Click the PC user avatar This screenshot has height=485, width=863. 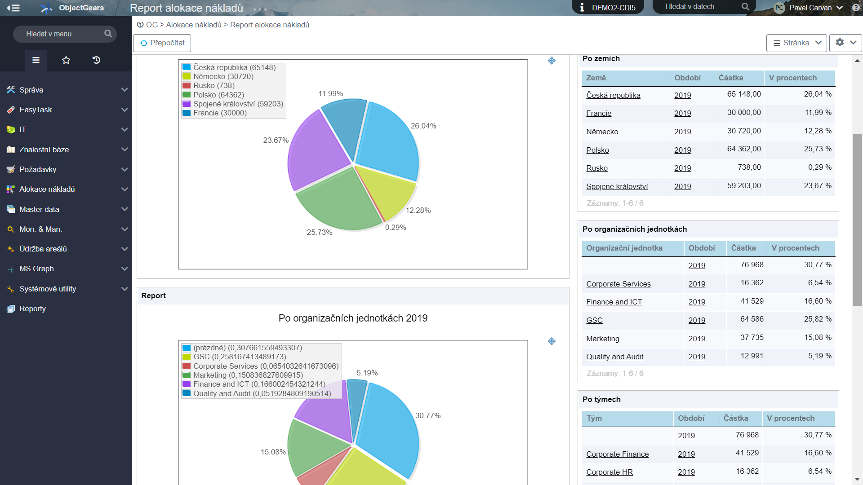tap(779, 8)
